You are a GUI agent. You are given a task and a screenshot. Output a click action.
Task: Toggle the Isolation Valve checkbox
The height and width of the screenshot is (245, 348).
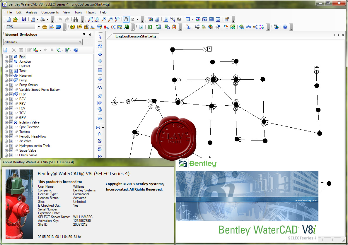(11, 122)
